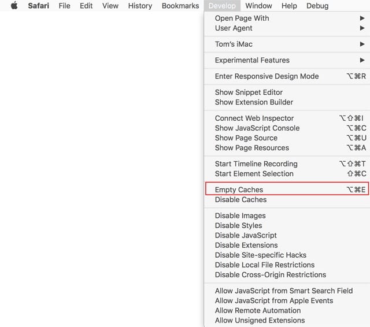This screenshot has width=370, height=327.
Task: Toggle Disable Images option
Action: (240, 215)
